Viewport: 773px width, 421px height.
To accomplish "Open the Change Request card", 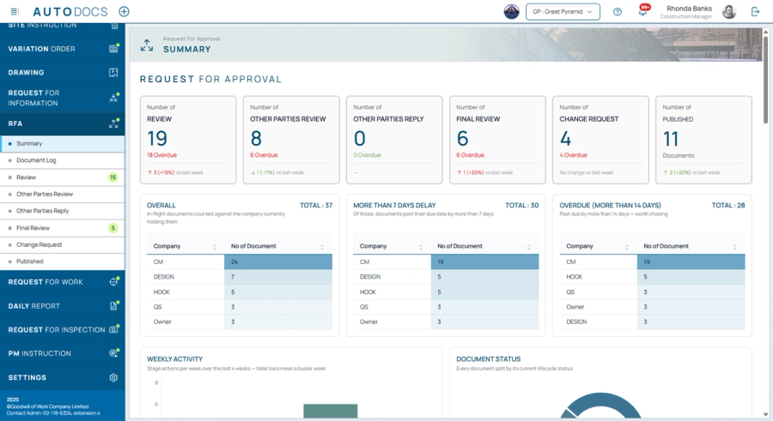I will [x=600, y=140].
